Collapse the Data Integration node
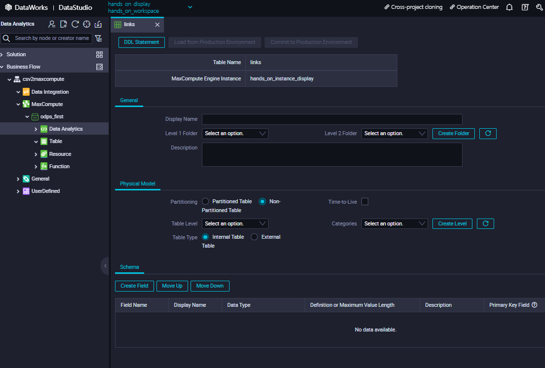 click(x=18, y=92)
